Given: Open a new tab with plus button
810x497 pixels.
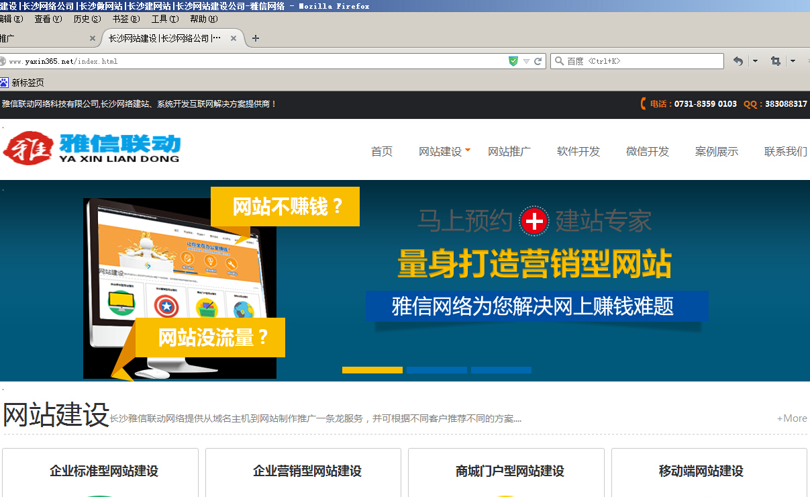Looking at the screenshot, I should pos(255,38).
